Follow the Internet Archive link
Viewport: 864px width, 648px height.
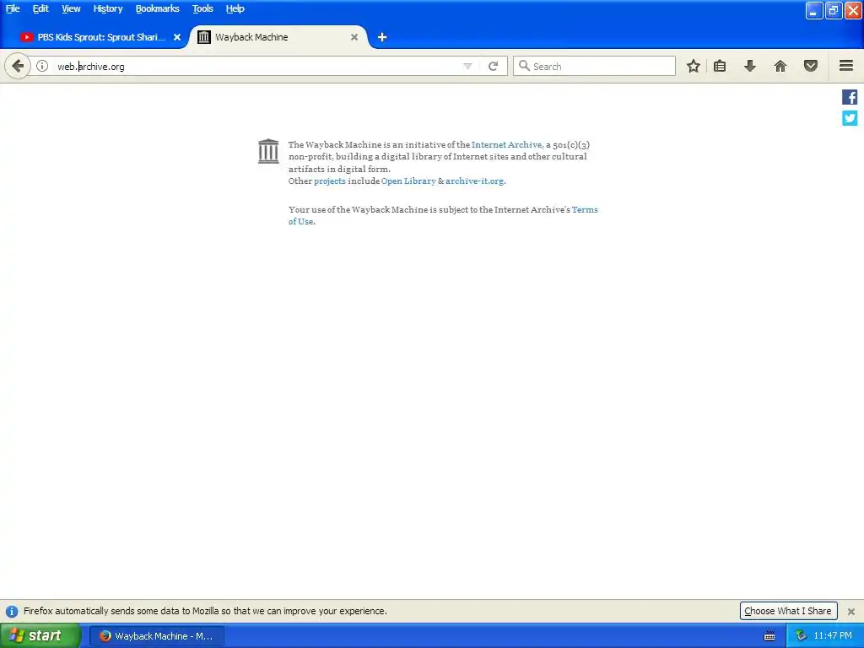tap(506, 144)
